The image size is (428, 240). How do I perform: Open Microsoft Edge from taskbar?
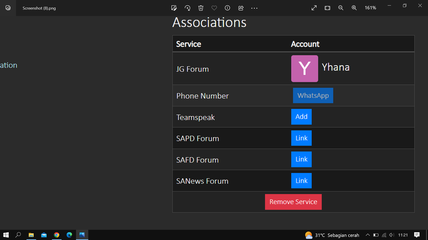69,235
